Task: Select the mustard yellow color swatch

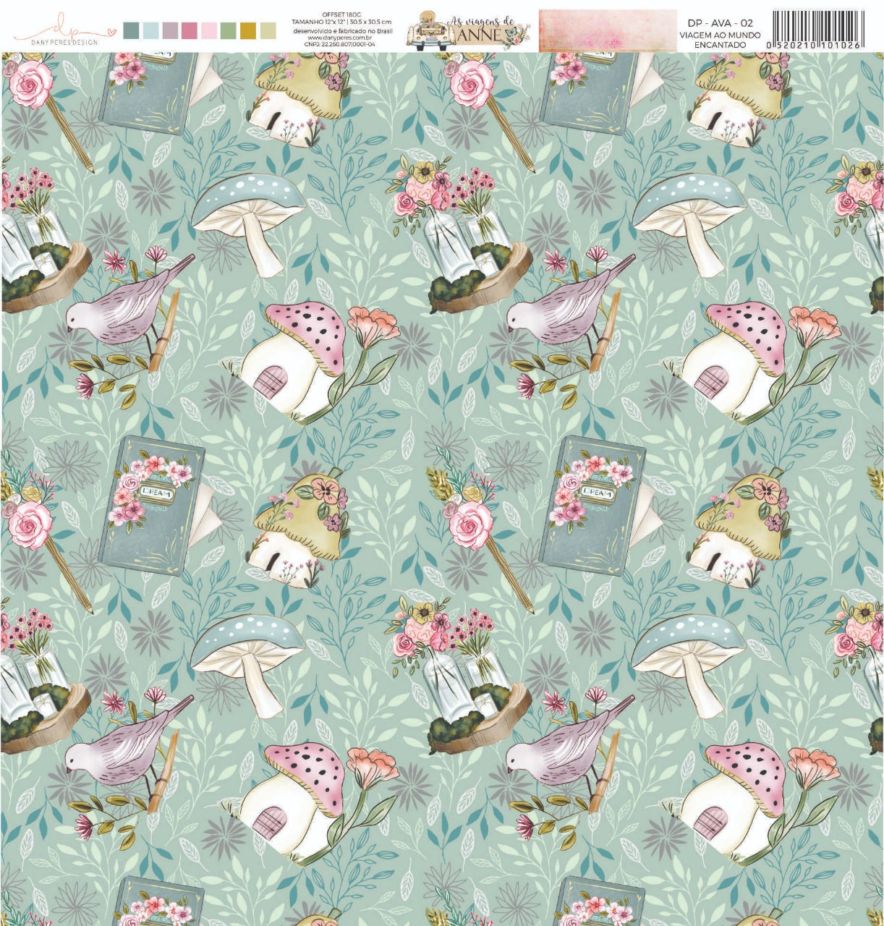Action: [248, 30]
